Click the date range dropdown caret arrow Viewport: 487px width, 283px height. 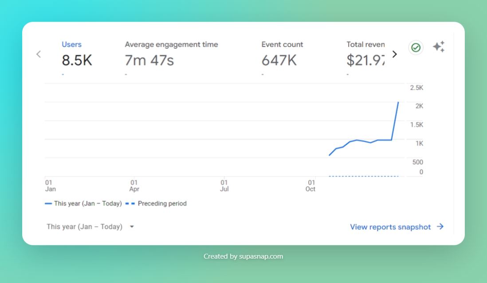click(132, 227)
